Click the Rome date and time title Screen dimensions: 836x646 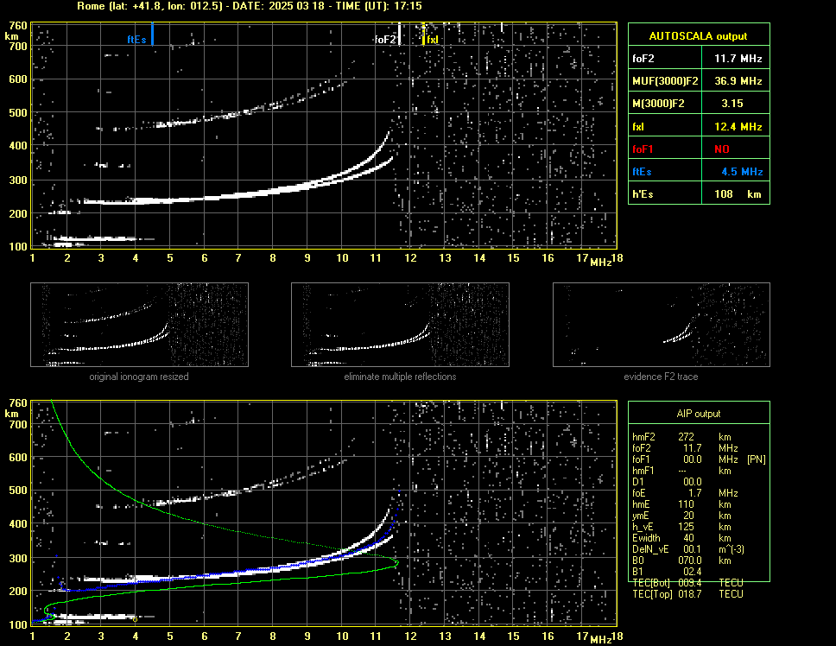(x=250, y=6)
